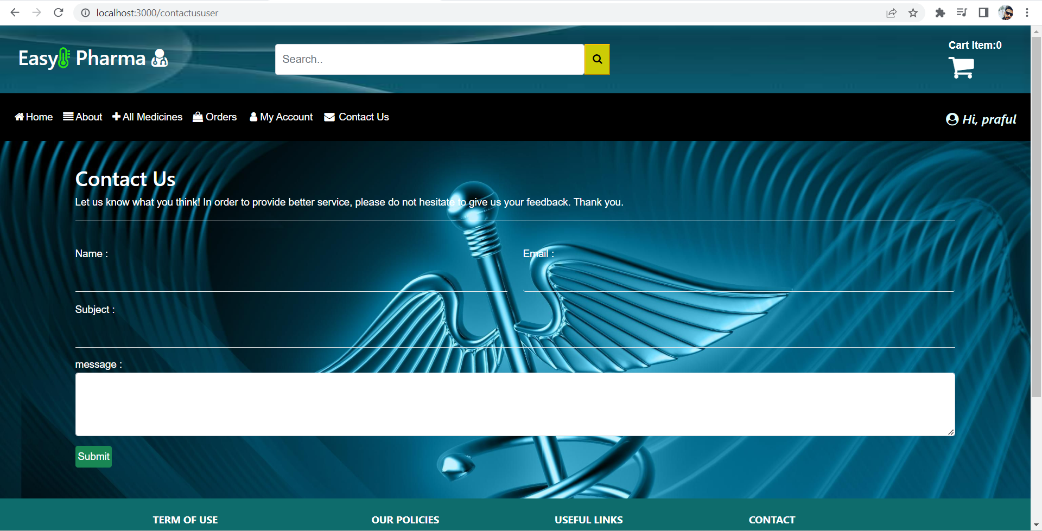1042x531 pixels.
Task: Select the envelope icon next to Contact Us
Action: [328, 117]
